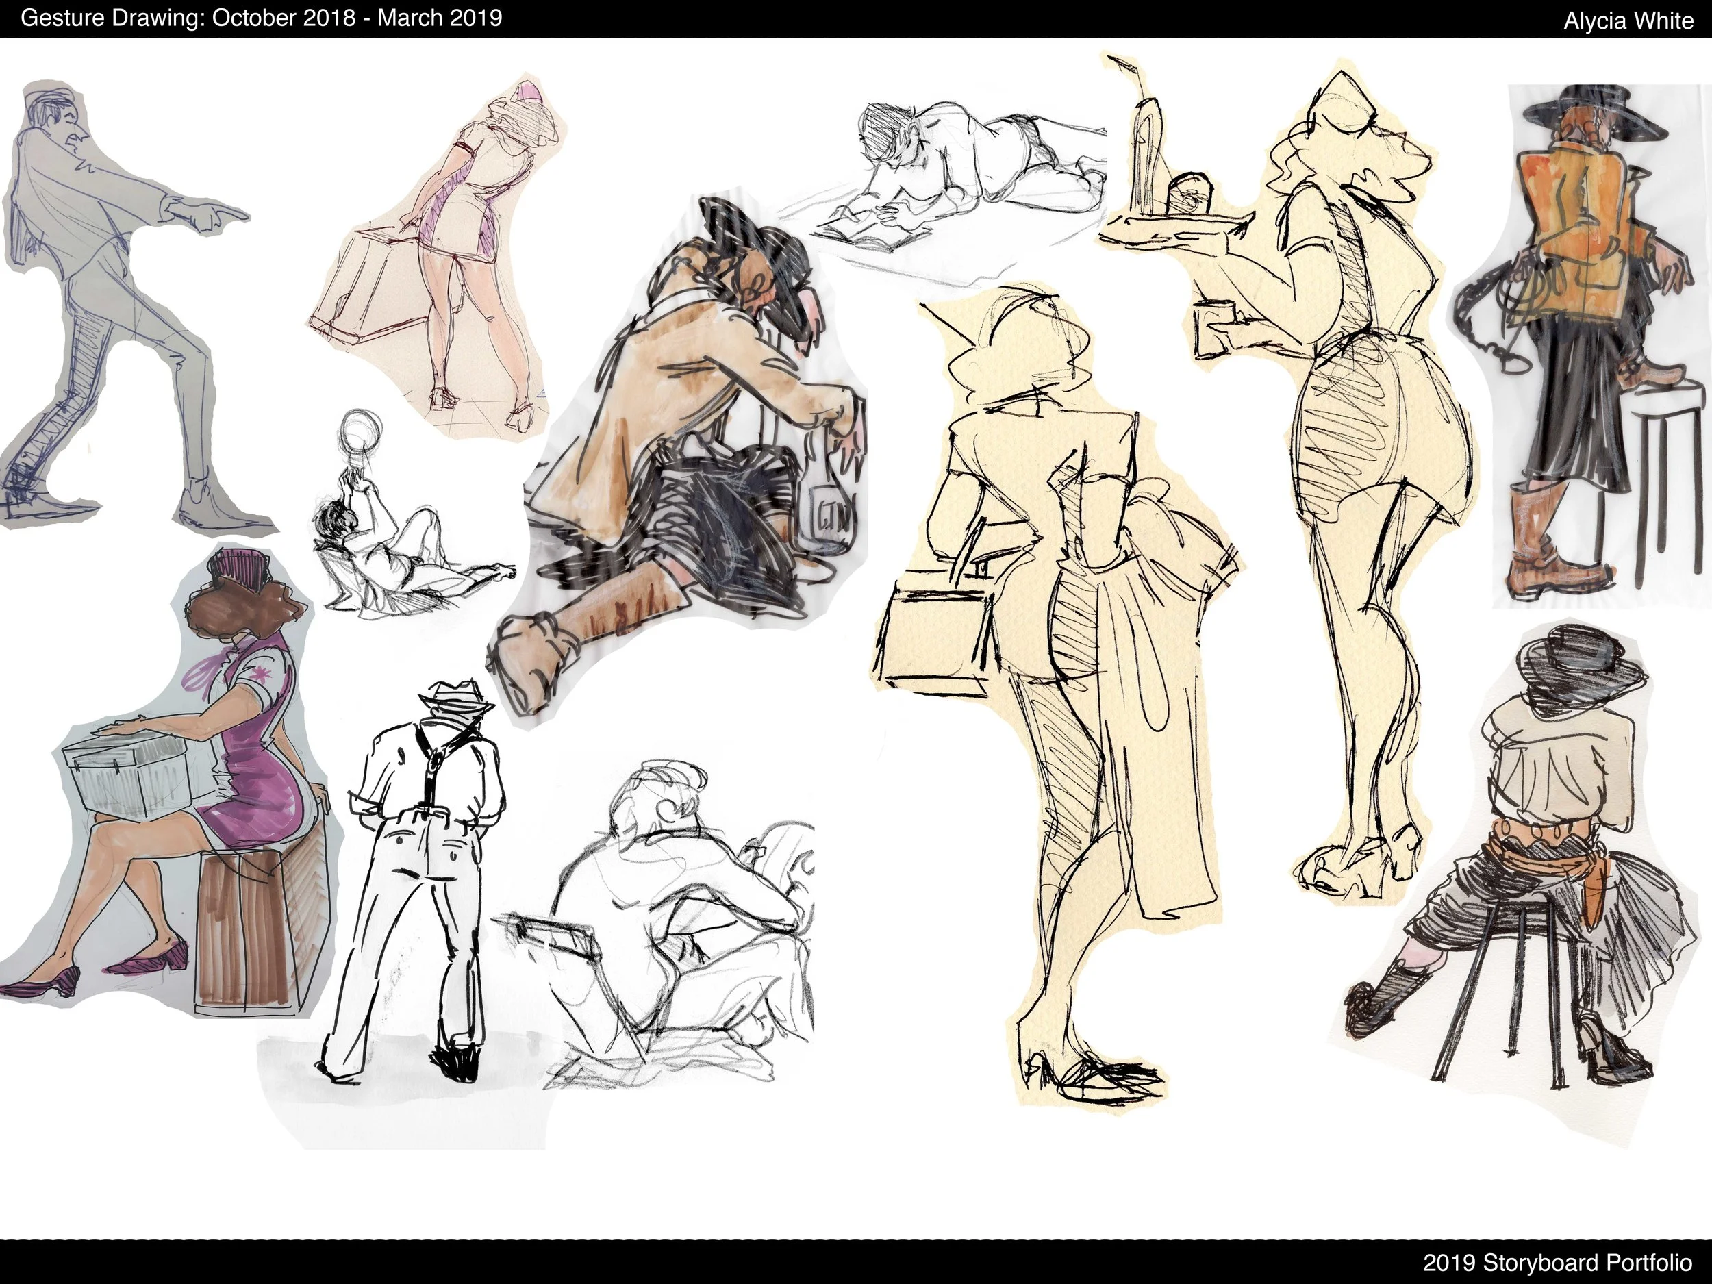Click the 'Alycia White' name in header
This screenshot has height=1284, width=1712.
point(1628,20)
